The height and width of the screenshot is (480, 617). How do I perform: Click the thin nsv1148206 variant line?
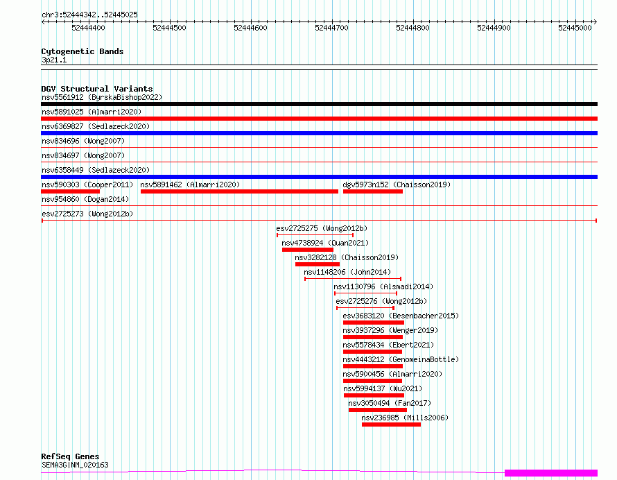(353, 279)
